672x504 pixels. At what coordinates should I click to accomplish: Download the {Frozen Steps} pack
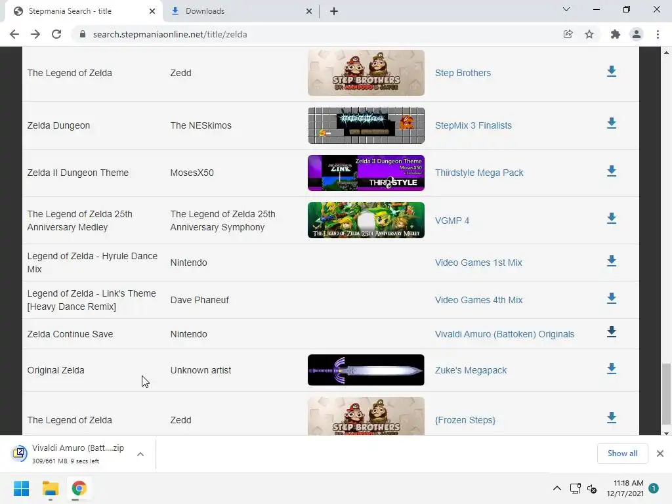point(612,418)
